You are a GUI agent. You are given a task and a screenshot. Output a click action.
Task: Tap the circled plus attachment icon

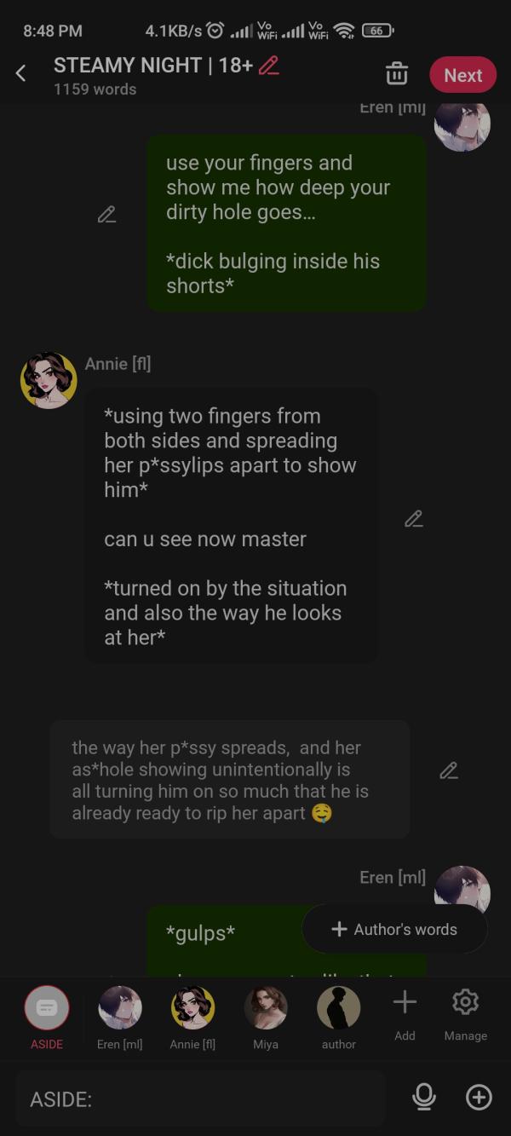tap(479, 1098)
